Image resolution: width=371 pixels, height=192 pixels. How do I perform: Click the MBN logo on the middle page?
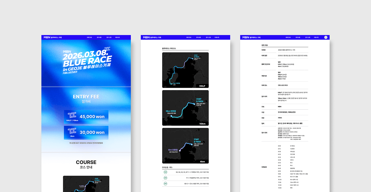[146, 37]
